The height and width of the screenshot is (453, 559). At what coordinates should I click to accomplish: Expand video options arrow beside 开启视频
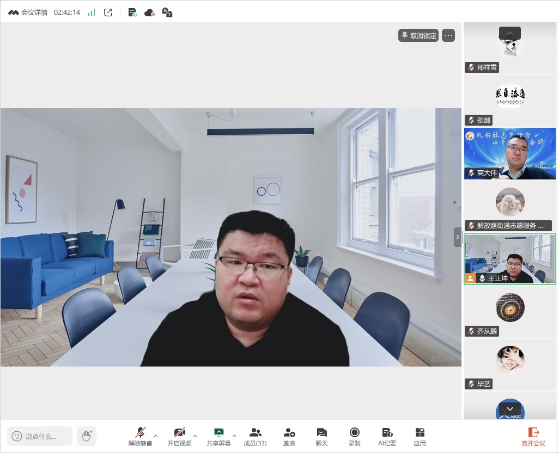click(195, 436)
